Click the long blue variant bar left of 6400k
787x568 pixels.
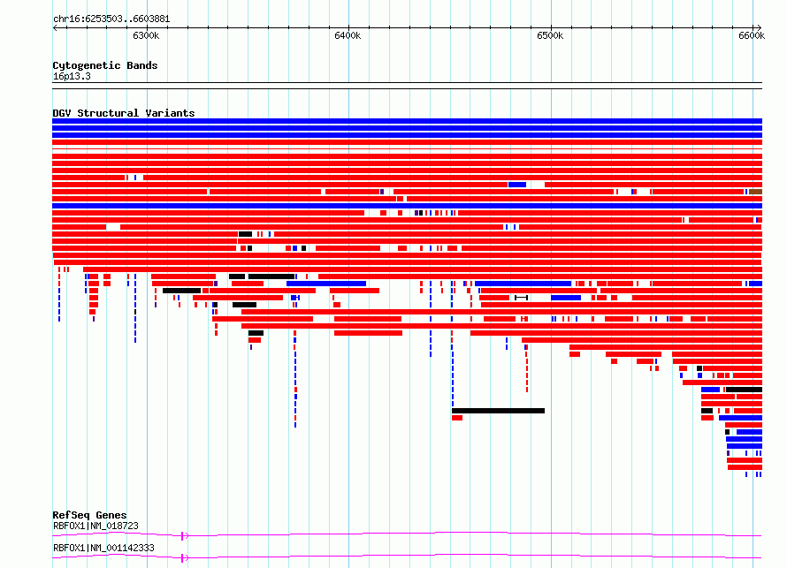[326, 284]
